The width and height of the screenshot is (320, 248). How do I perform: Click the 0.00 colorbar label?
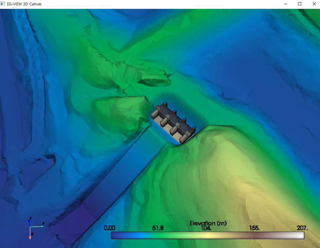click(x=109, y=228)
